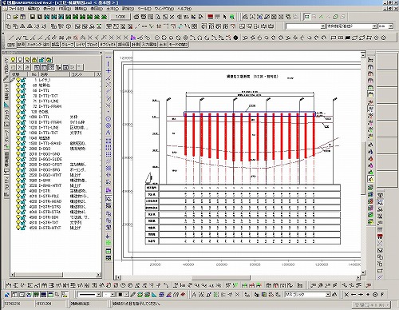
Task: Select the D-STR-TXT layer row
Action: 56,223
